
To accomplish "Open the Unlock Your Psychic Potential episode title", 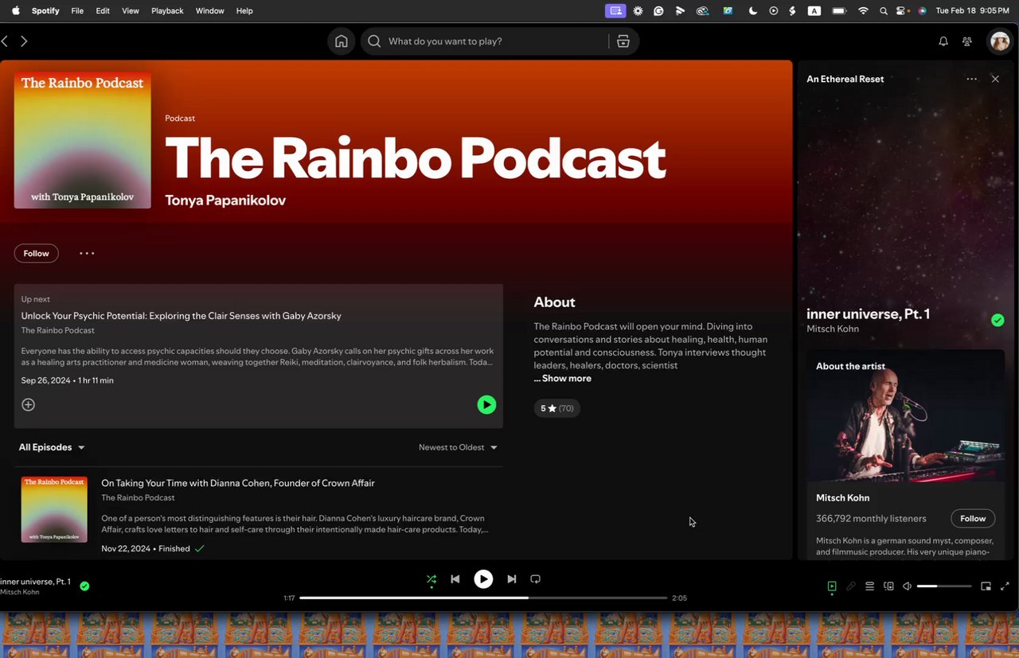I will click(182, 316).
